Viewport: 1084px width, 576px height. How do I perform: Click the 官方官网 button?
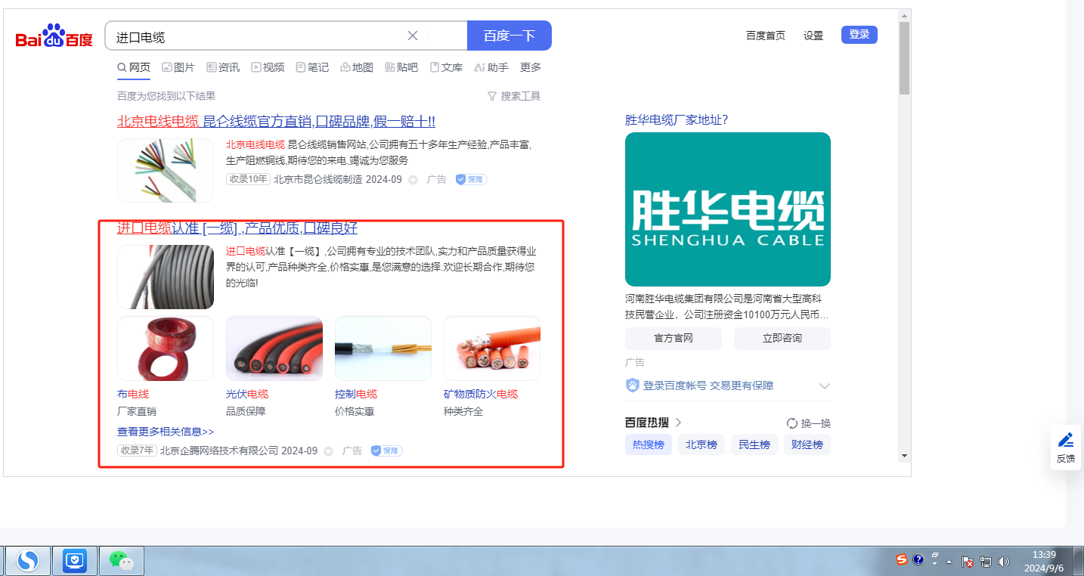[674, 339]
